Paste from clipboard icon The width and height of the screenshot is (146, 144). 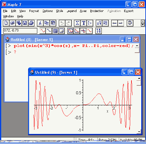53,23
